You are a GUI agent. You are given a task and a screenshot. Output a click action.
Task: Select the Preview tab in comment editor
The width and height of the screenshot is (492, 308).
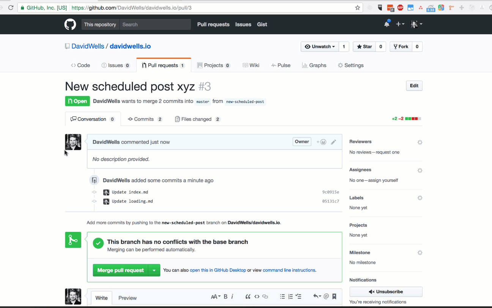pos(127,298)
